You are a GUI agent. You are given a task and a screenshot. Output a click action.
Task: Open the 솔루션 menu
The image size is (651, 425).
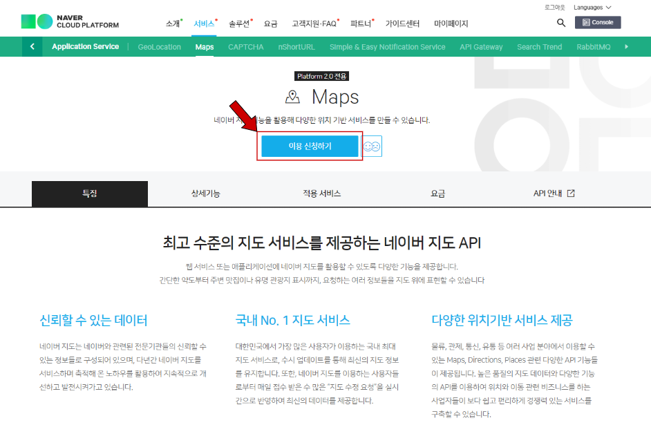point(240,23)
